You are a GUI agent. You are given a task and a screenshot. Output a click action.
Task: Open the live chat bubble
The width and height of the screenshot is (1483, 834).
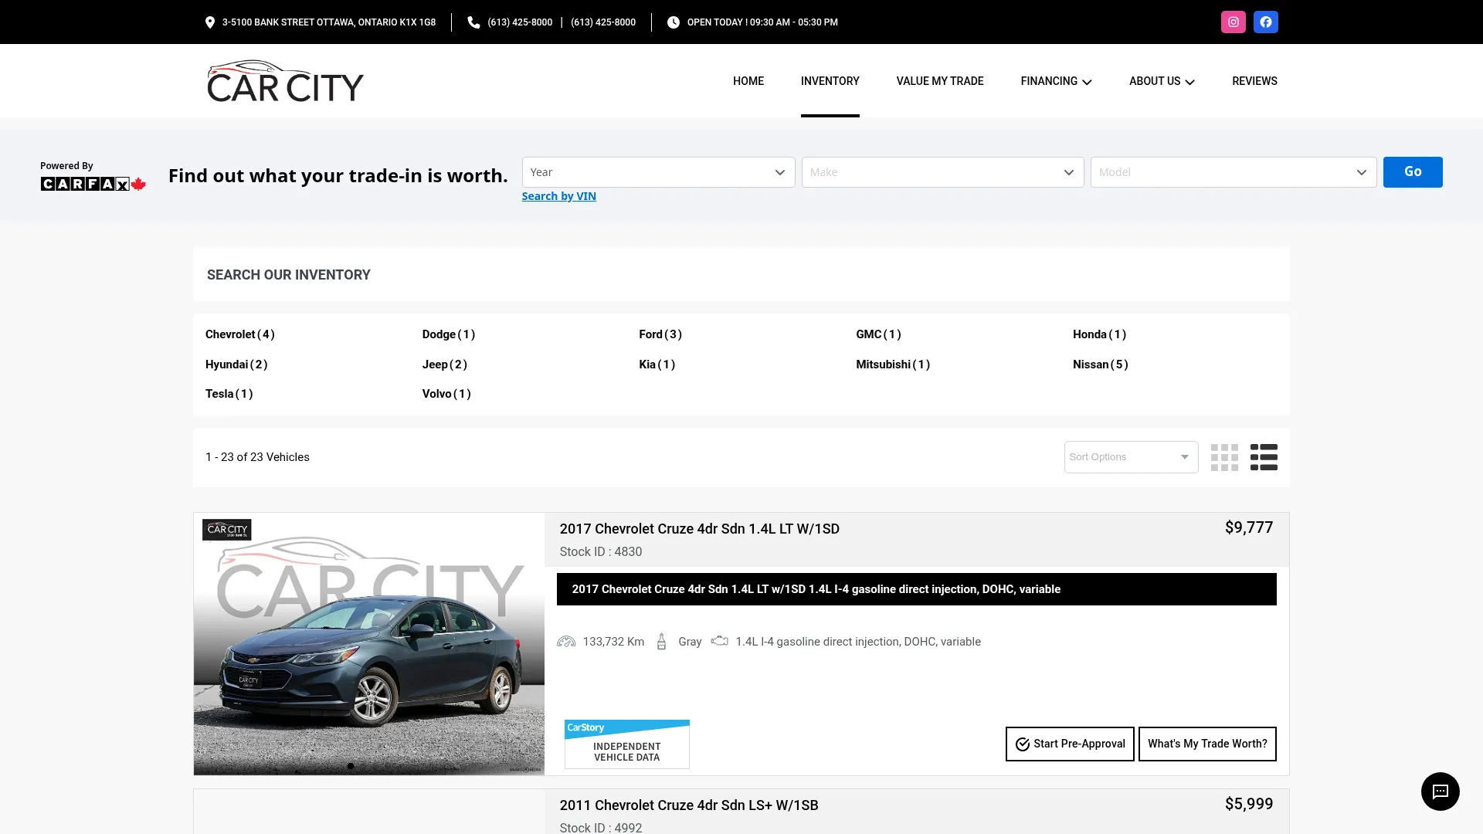1440,791
